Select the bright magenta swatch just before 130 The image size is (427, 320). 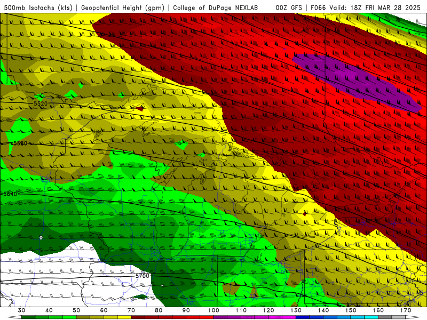pos(289,317)
